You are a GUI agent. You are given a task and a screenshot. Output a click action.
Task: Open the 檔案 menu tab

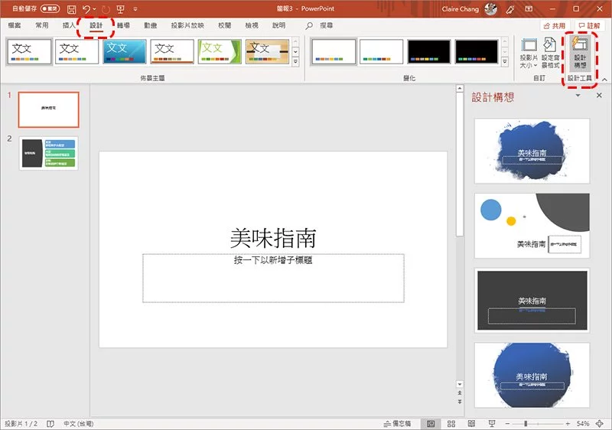[15, 25]
